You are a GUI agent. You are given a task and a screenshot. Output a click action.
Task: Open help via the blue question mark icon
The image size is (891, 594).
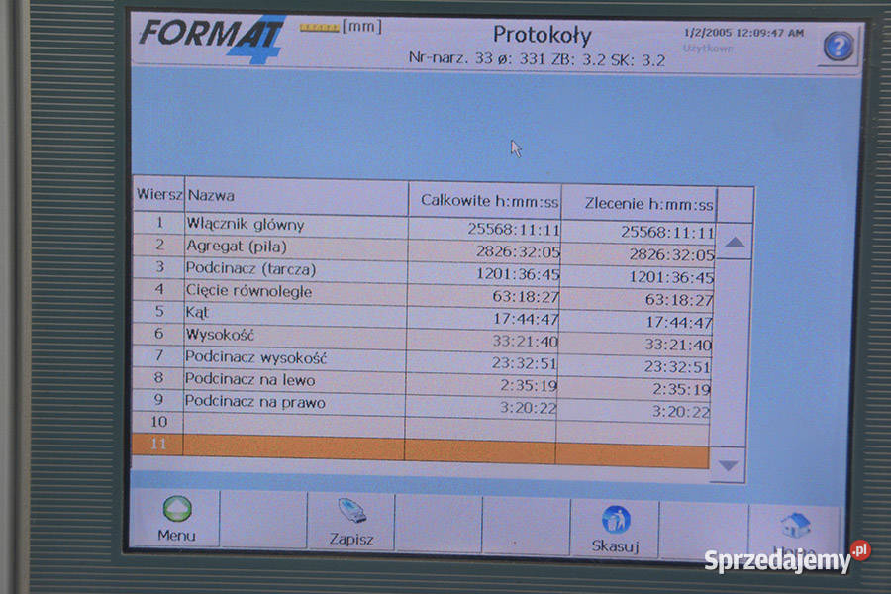tap(838, 44)
